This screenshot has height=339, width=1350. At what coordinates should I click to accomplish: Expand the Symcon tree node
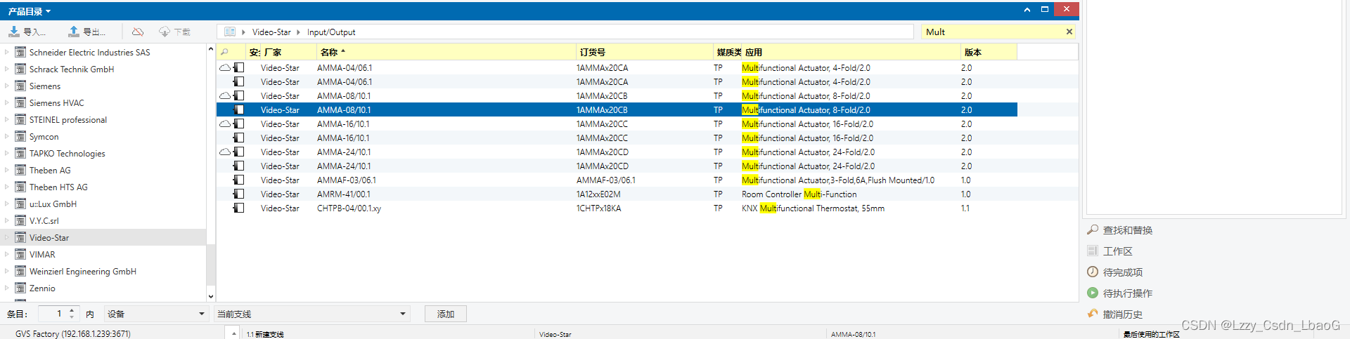point(7,136)
